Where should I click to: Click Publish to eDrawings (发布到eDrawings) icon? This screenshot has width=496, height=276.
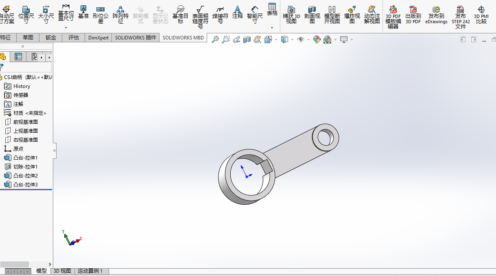436,15
